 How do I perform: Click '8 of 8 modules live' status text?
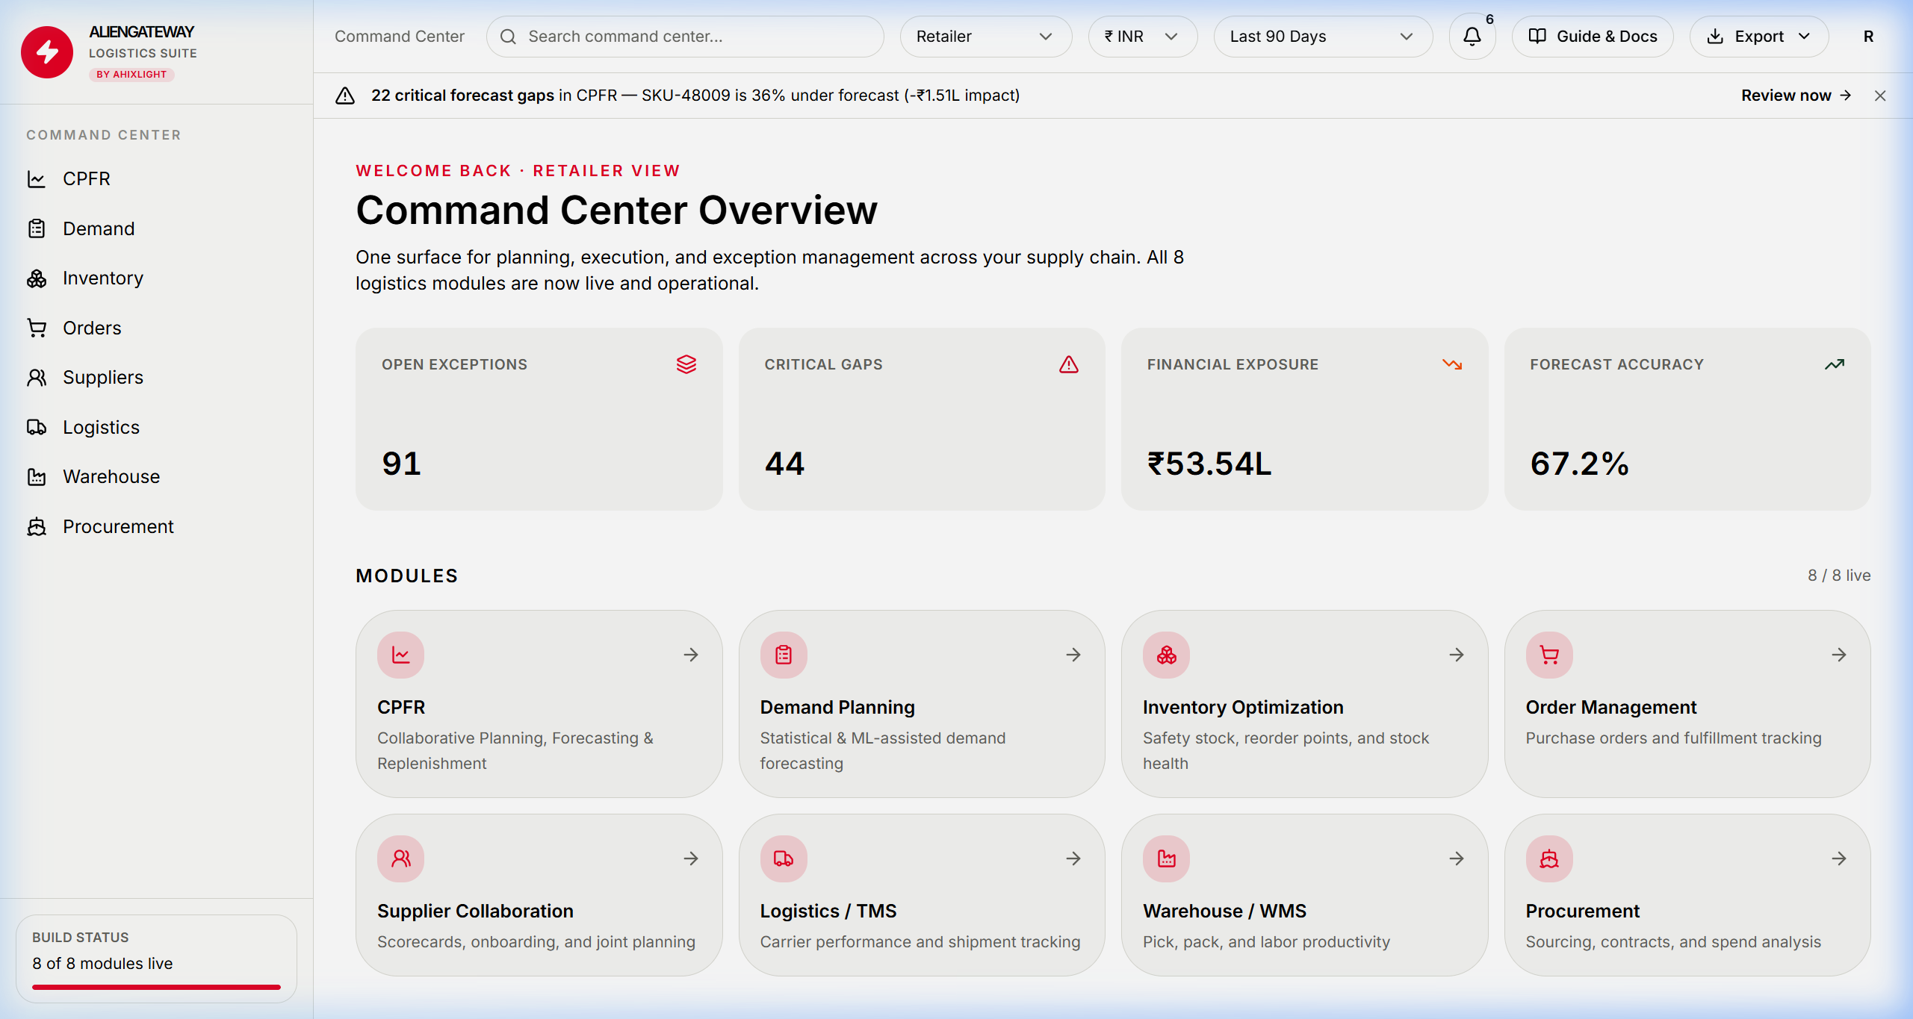click(x=102, y=964)
